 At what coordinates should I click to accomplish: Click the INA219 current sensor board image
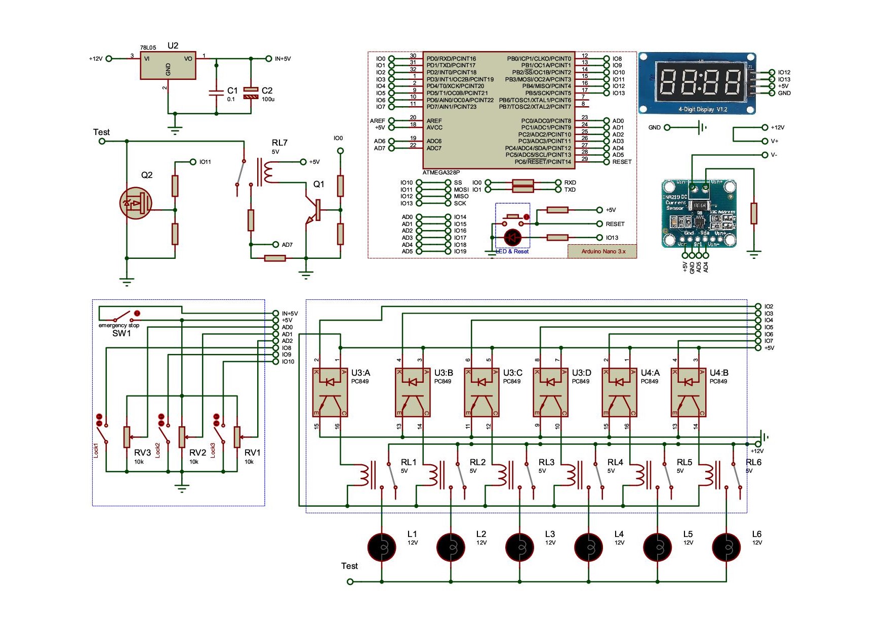point(699,214)
